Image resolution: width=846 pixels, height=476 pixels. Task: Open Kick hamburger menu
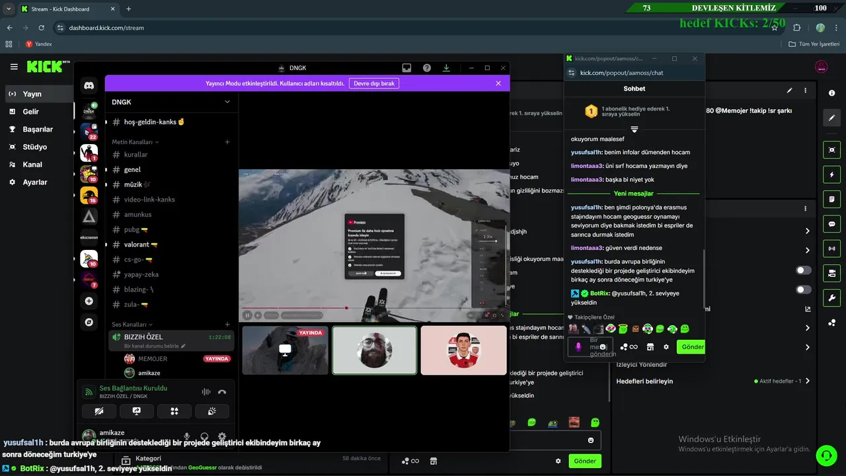tap(14, 67)
